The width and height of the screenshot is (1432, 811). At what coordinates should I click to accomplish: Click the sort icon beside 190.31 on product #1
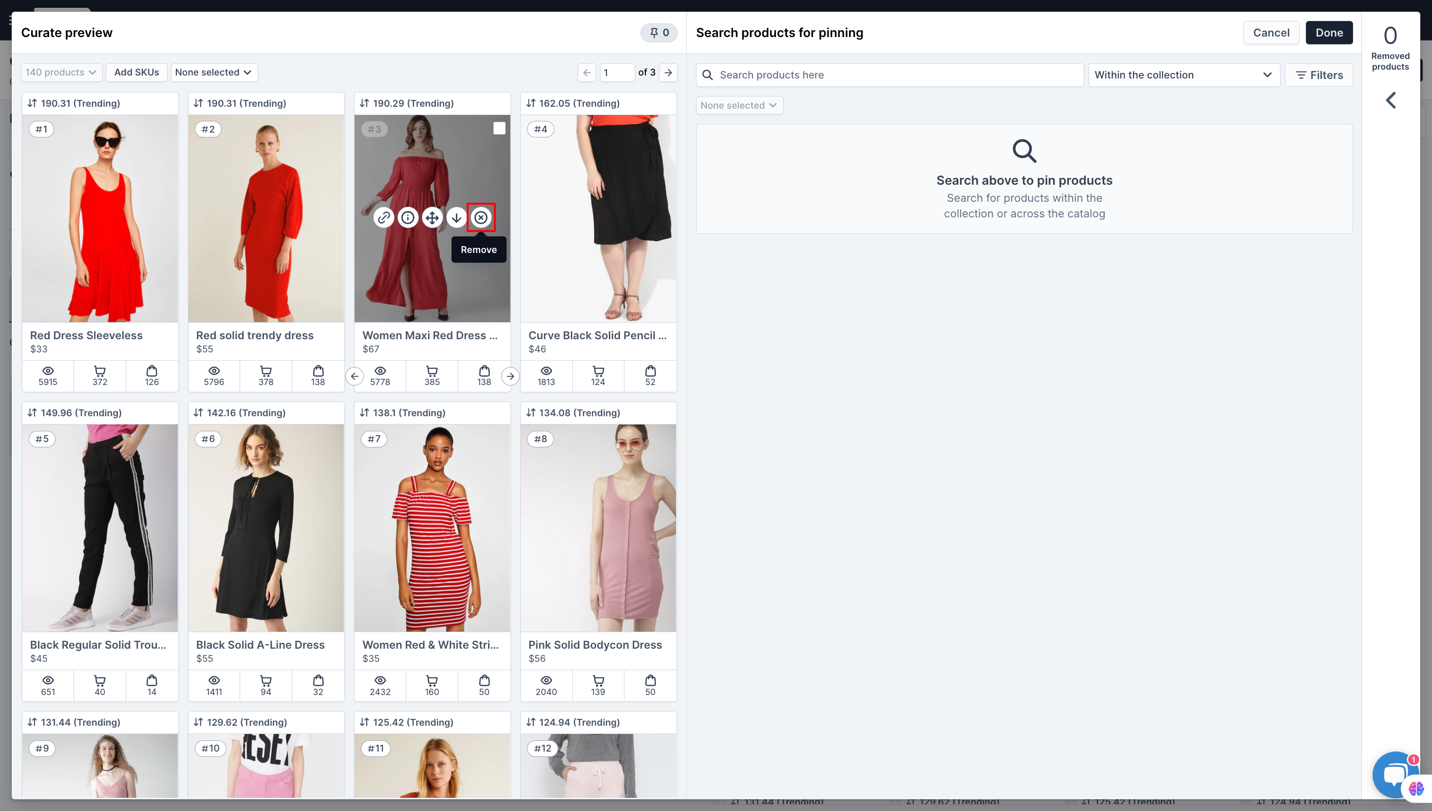32,103
